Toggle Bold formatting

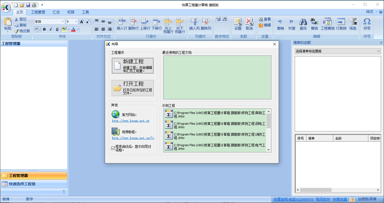[44, 29]
